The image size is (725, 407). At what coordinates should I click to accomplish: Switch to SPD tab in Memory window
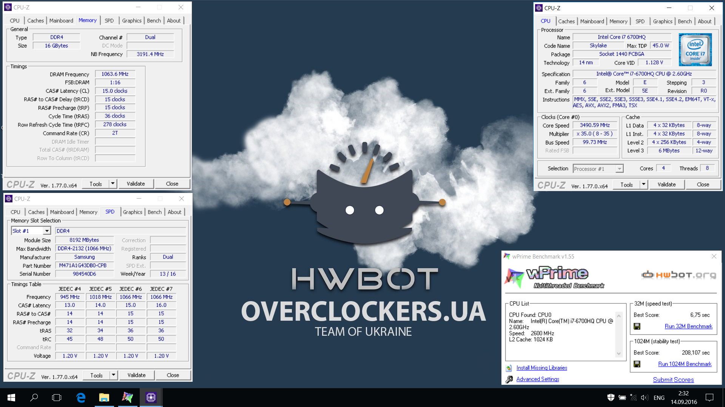(109, 21)
